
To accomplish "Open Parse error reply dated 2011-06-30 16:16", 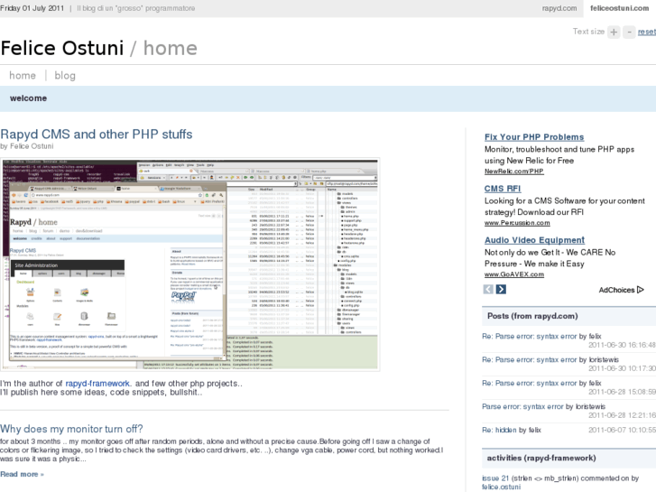I will pos(530,336).
